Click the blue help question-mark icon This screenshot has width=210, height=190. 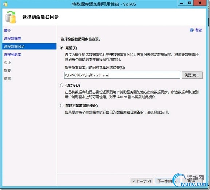point(192,30)
